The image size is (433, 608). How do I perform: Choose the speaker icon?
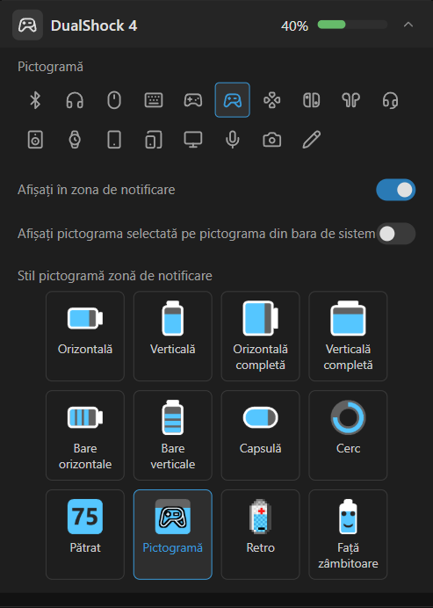(x=35, y=140)
